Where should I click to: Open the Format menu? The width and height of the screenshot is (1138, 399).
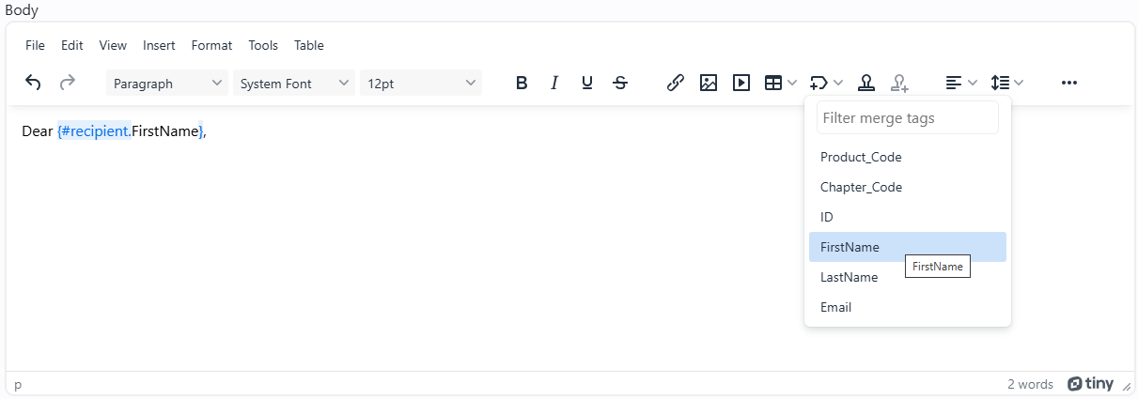click(x=211, y=45)
